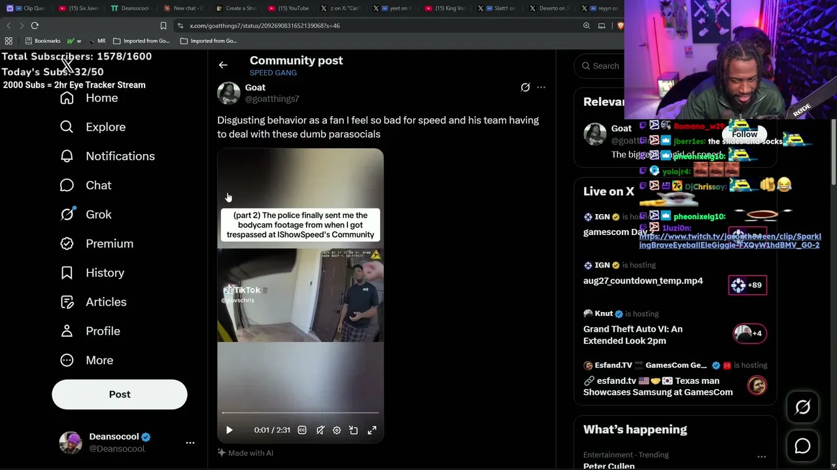The width and height of the screenshot is (837, 470).
Task: Seek on the video progress bar
Action: [x=300, y=413]
